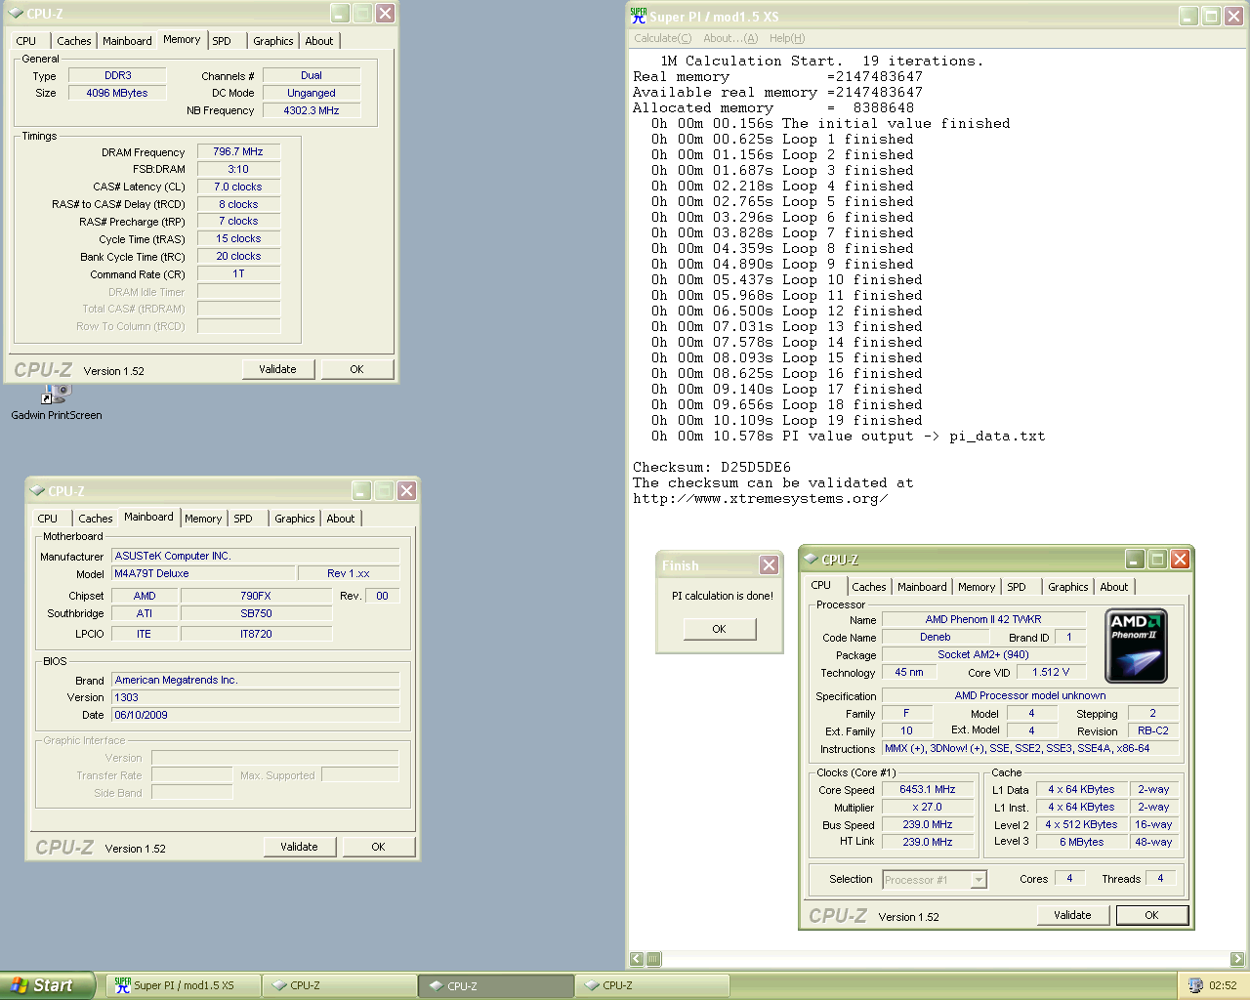Click the CPU-Z CPU window title icon
This screenshot has width=1250, height=1000.
[811, 560]
